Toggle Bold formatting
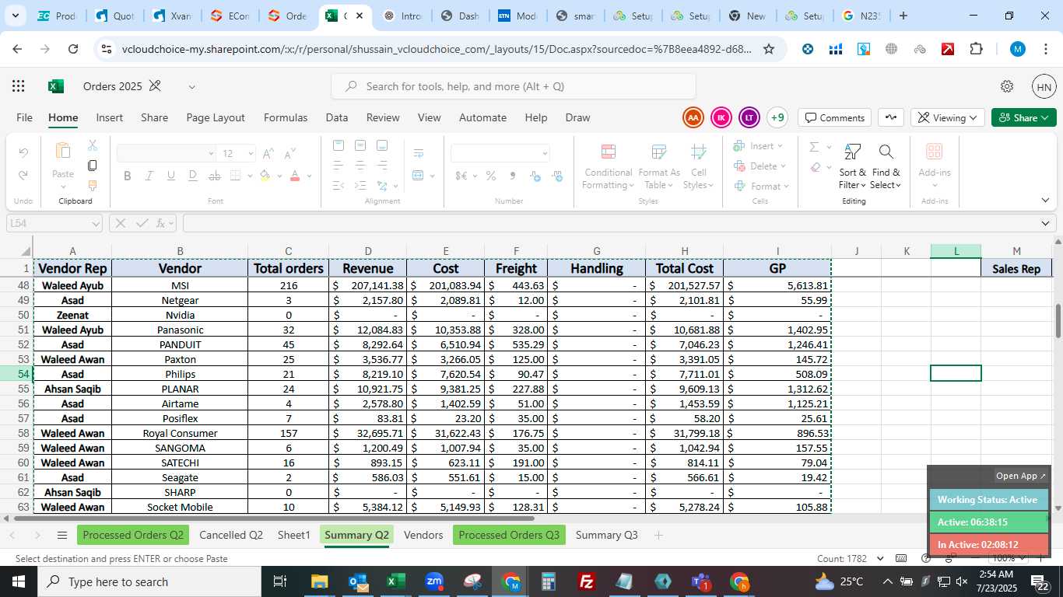The height and width of the screenshot is (597, 1063). [x=128, y=176]
